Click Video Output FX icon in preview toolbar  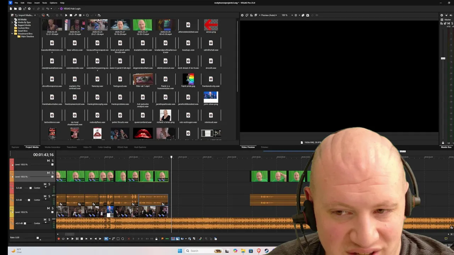(251, 15)
